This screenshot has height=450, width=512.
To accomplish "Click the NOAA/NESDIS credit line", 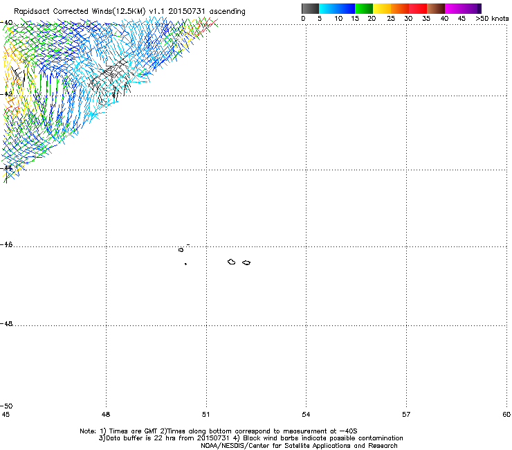I will (x=299, y=446).
